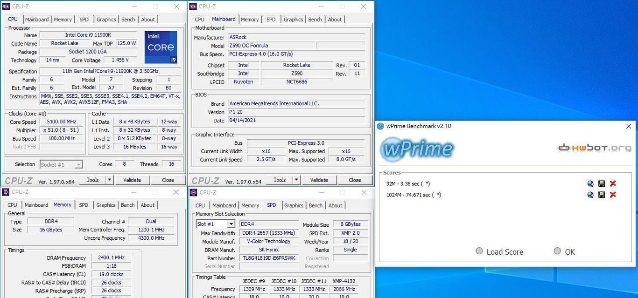Click the Core Speed value 5100.00 MHz
The height and width of the screenshot is (298, 638).
pos(61,122)
